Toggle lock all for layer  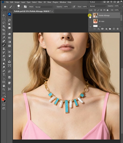click(107, 10)
